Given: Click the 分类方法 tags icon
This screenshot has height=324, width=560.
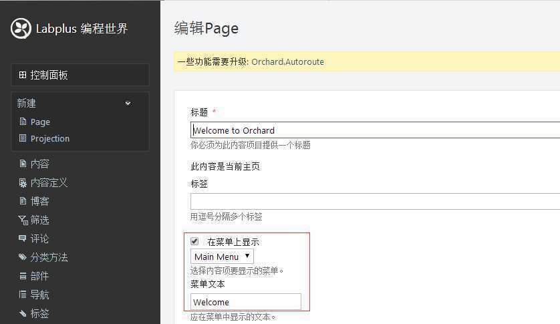Looking at the screenshot, I should coord(23,257).
